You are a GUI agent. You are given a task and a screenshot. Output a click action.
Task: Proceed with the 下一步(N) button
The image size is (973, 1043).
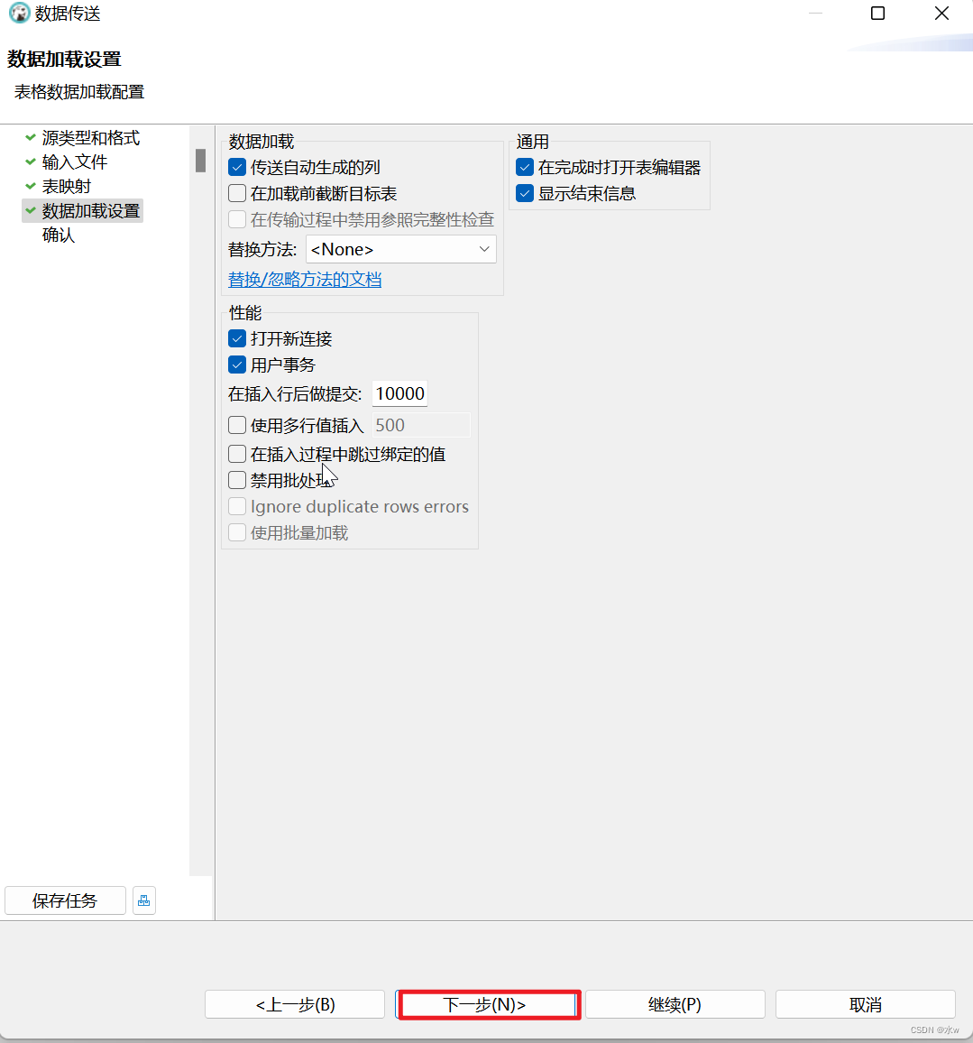pyautogui.click(x=488, y=1004)
